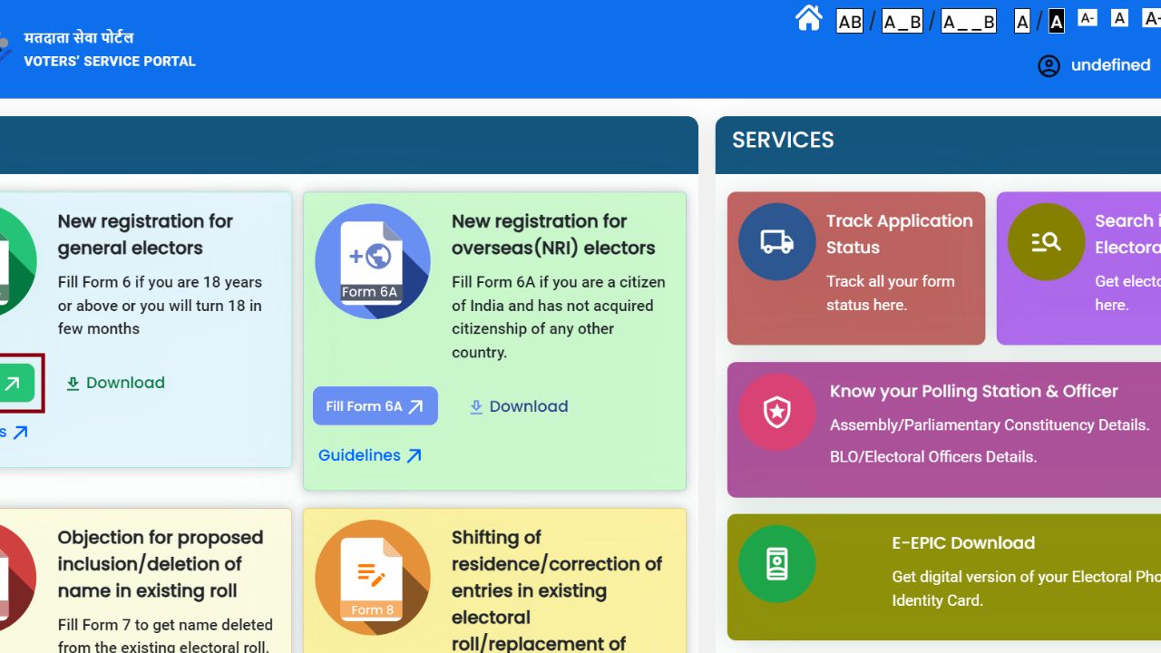Open Guidelines link for Form 6A
The image size is (1161, 653).
(370, 455)
